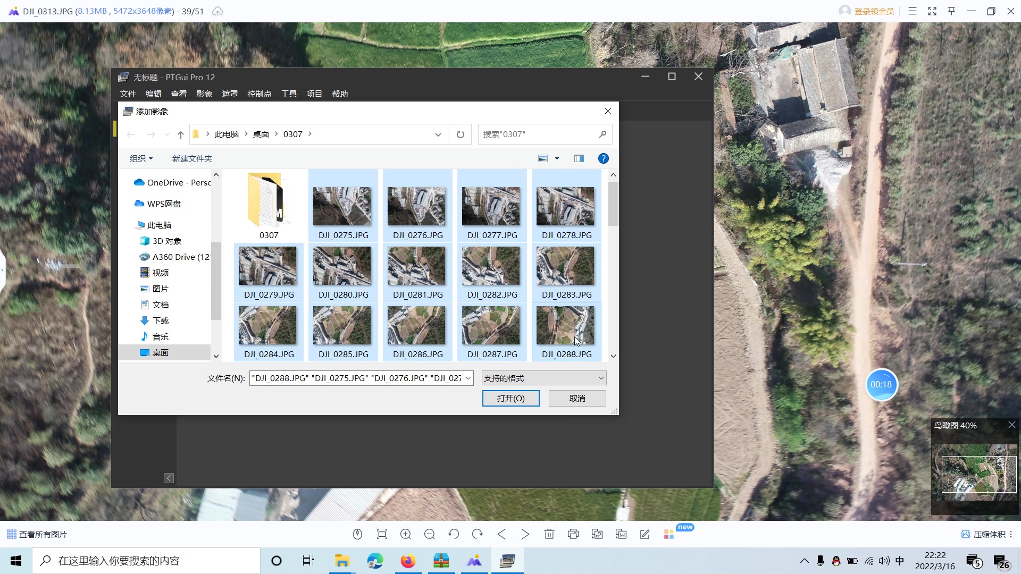Viewport: 1021px width, 574px height.
Task: Go to next image arrow
Action: tap(525, 534)
